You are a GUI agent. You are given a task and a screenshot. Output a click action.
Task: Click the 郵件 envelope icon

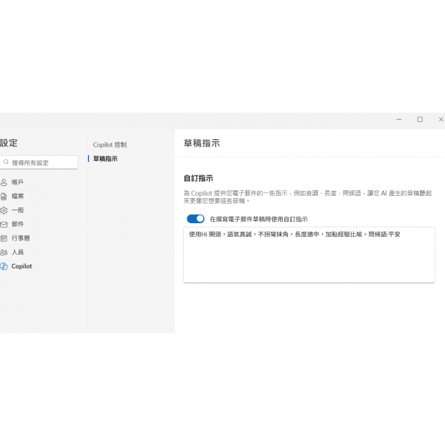[x=4, y=224]
